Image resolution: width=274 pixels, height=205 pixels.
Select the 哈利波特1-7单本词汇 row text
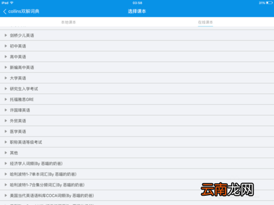pyautogui.click(x=43, y=174)
